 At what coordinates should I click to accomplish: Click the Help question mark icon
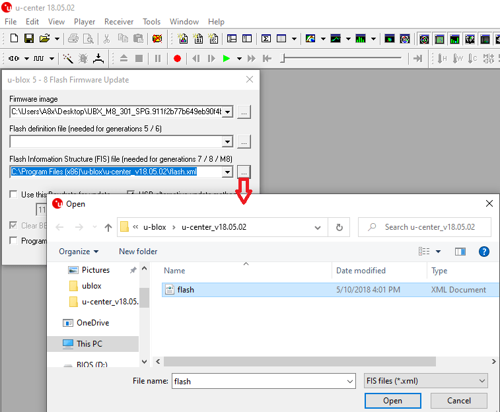click(x=484, y=252)
